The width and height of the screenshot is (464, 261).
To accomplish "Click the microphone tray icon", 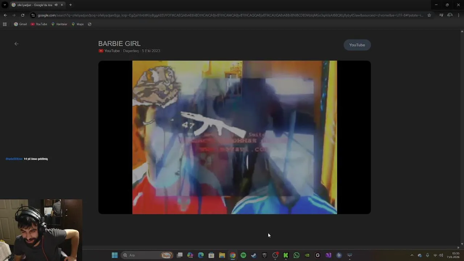I will (427, 255).
